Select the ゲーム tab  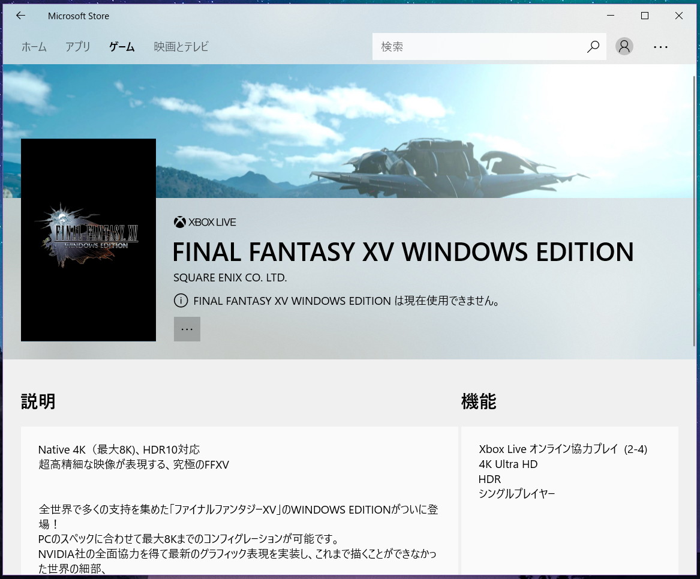click(122, 47)
